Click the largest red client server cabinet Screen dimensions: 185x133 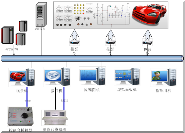coord(7,35)
